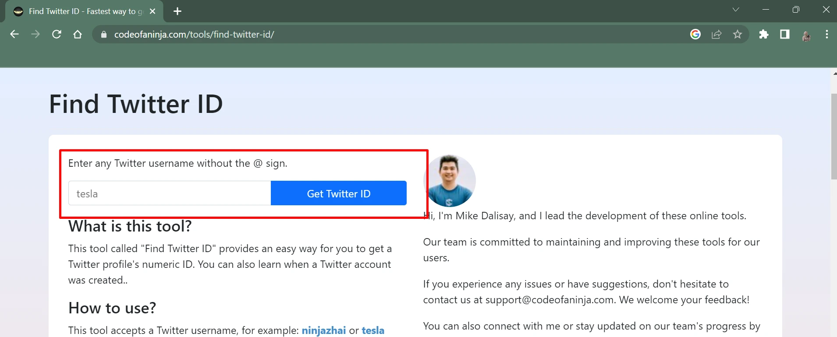The height and width of the screenshot is (337, 837).
Task: Click Mike Dalisay's profile photo
Action: click(x=450, y=180)
